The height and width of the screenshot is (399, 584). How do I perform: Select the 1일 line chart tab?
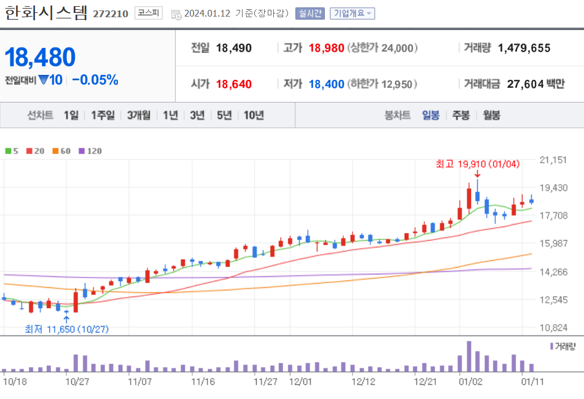[x=71, y=115]
